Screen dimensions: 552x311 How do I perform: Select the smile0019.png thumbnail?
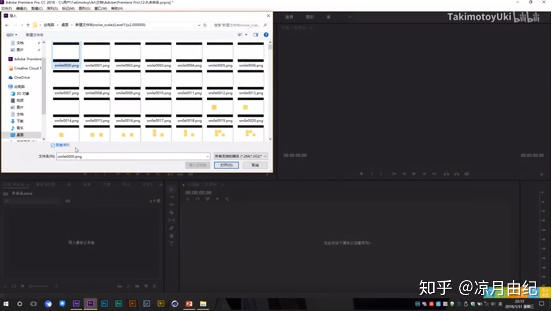(220, 110)
